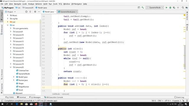Change file encoding UTF-8
The width and height of the screenshot is (189, 106).
click(x=168, y=101)
